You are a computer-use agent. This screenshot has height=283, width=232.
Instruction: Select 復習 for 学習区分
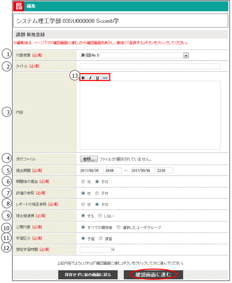[x=101, y=239]
